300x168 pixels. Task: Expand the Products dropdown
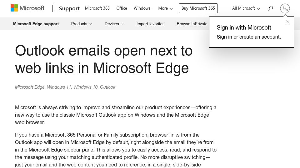pyautogui.click(x=81, y=24)
